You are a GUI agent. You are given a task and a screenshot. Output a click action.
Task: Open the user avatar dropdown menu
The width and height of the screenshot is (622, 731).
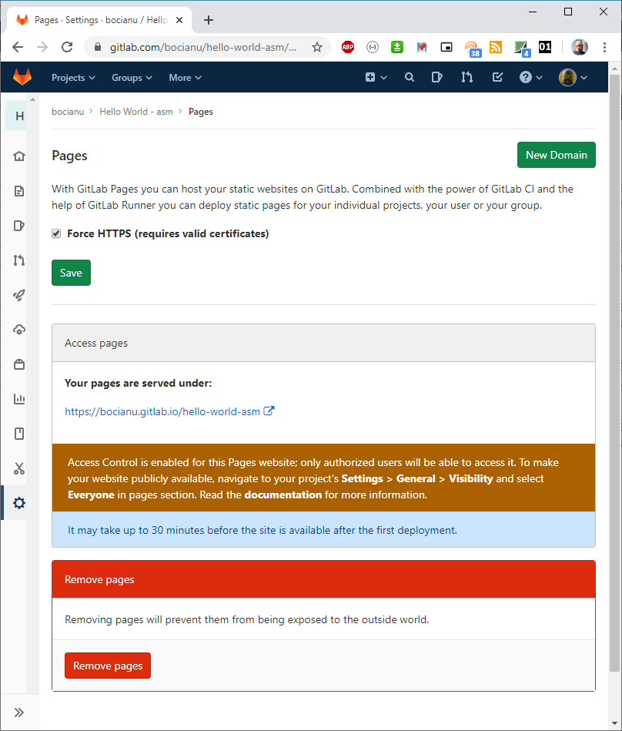(x=573, y=78)
